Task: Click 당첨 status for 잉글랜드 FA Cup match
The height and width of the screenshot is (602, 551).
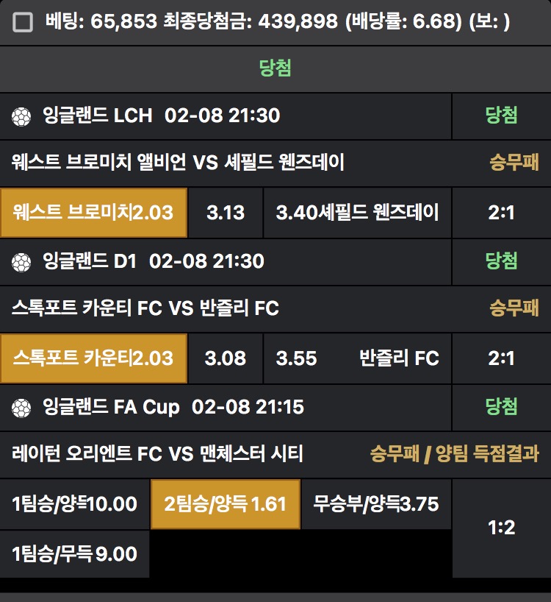Action: [x=502, y=407]
